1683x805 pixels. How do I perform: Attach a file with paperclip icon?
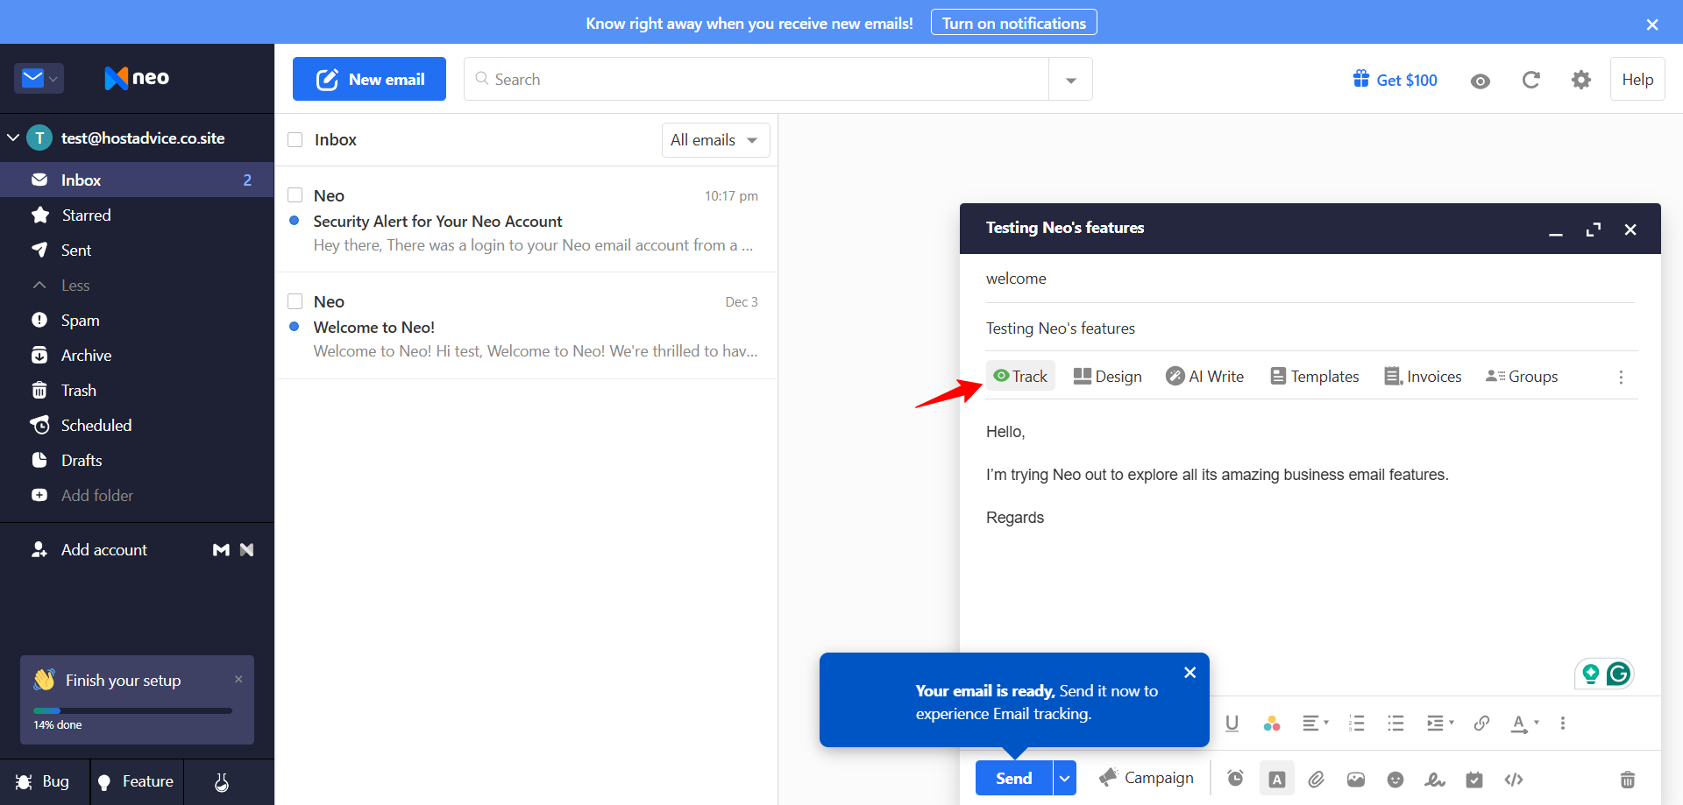click(1316, 779)
